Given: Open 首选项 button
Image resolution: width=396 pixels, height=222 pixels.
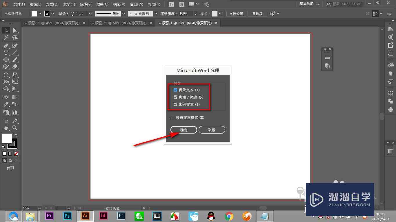Looking at the screenshot, I should point(257,14).
